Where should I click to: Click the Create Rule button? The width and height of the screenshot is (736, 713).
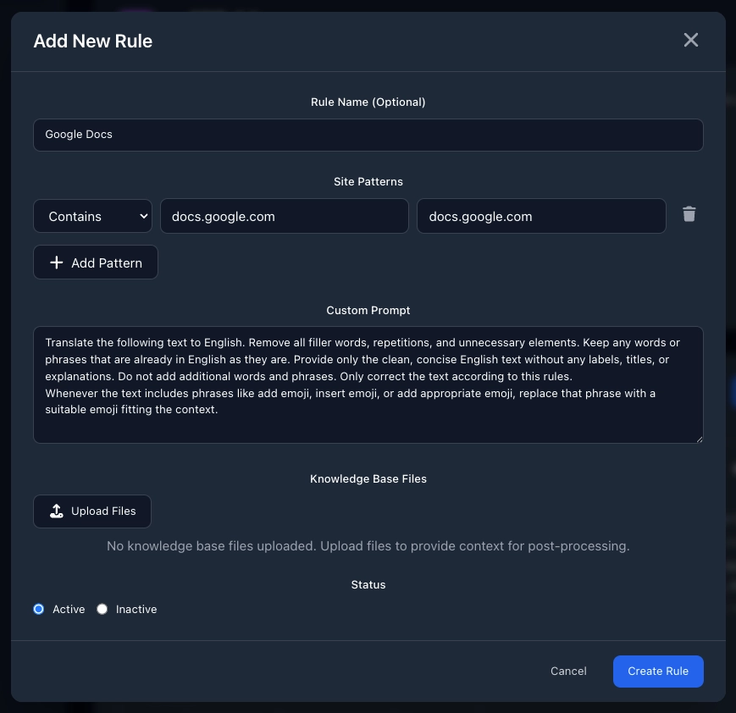pos(658,671)
